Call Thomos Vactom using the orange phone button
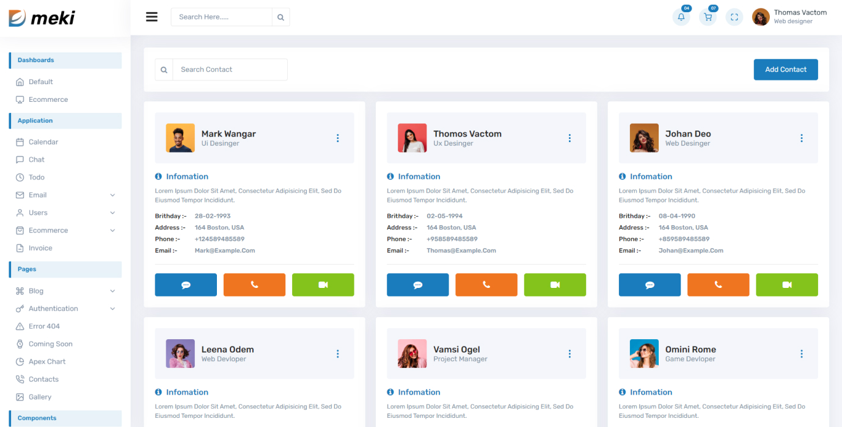The width and height of the screenshot is (842, 427). click(x=486, y=284)
